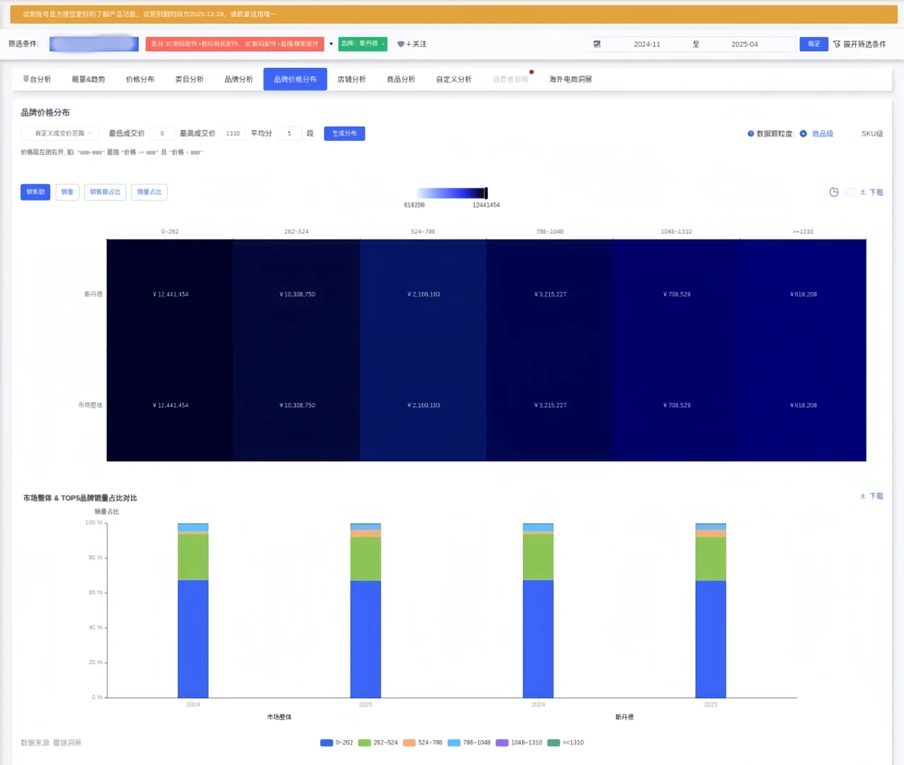Open the 概要&趋势 tab

88,79
